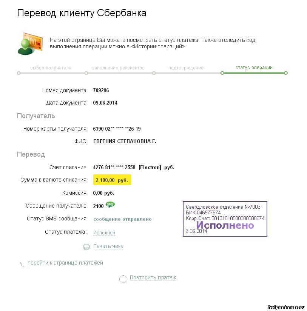Click the Исполнено bank stamp

tap(225, 219)
